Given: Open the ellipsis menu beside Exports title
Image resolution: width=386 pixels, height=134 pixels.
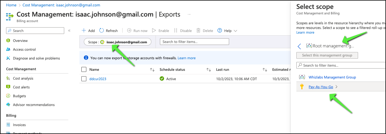Looking at the screenshot, I should pos(189,14).
